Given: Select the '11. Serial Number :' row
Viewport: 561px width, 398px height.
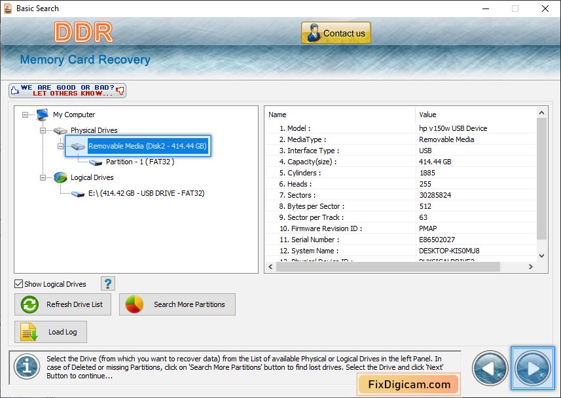Looking at the screenshot, I should 401,239.
